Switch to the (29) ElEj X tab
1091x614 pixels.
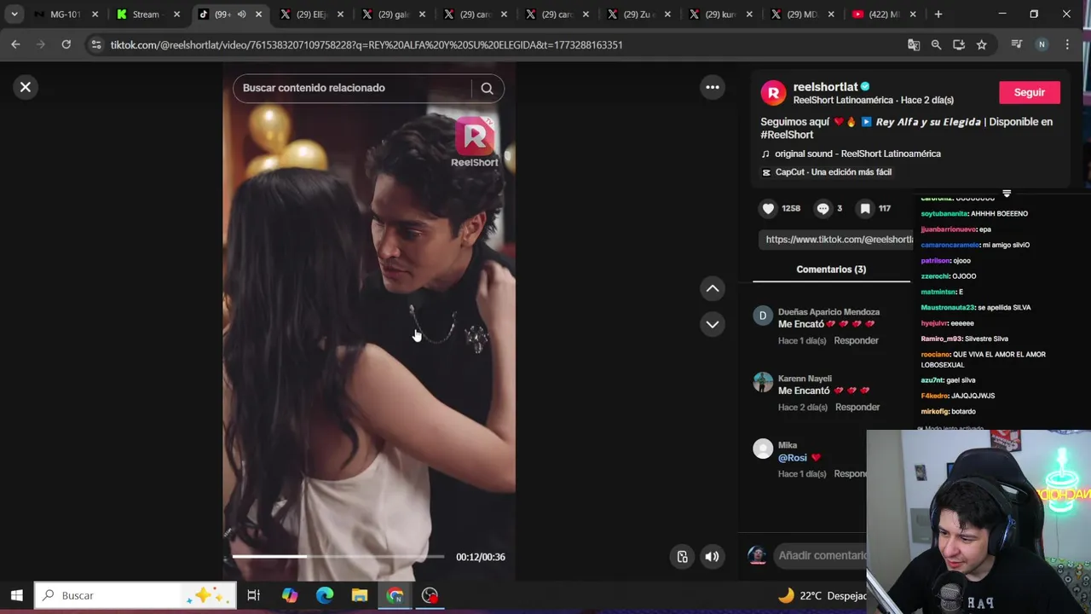click(x=310, y=14)
